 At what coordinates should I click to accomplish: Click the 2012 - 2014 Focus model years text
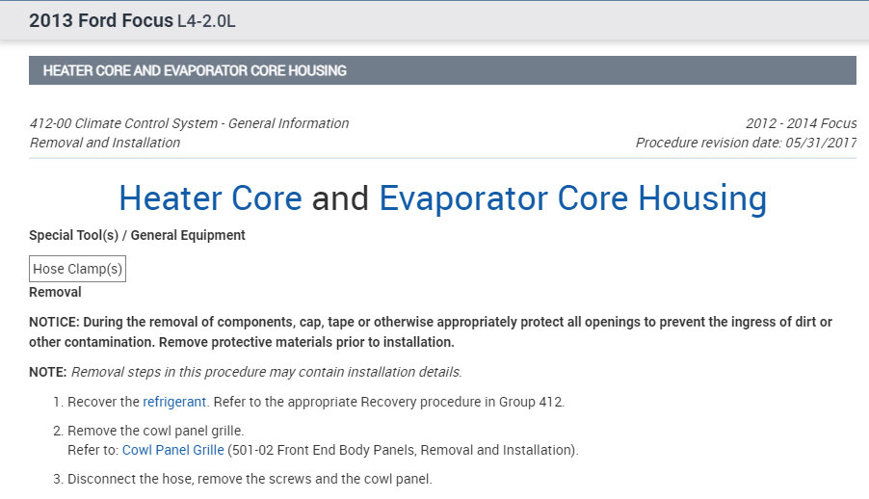click(801, 123)
